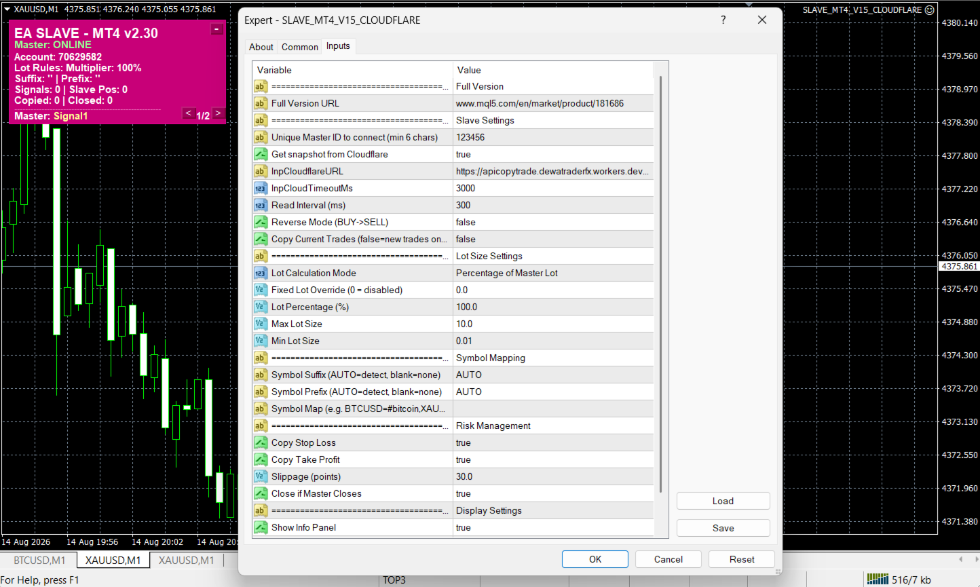Open Reverse Mode value false
The image size is (980, 587).
tap(553, 222)
